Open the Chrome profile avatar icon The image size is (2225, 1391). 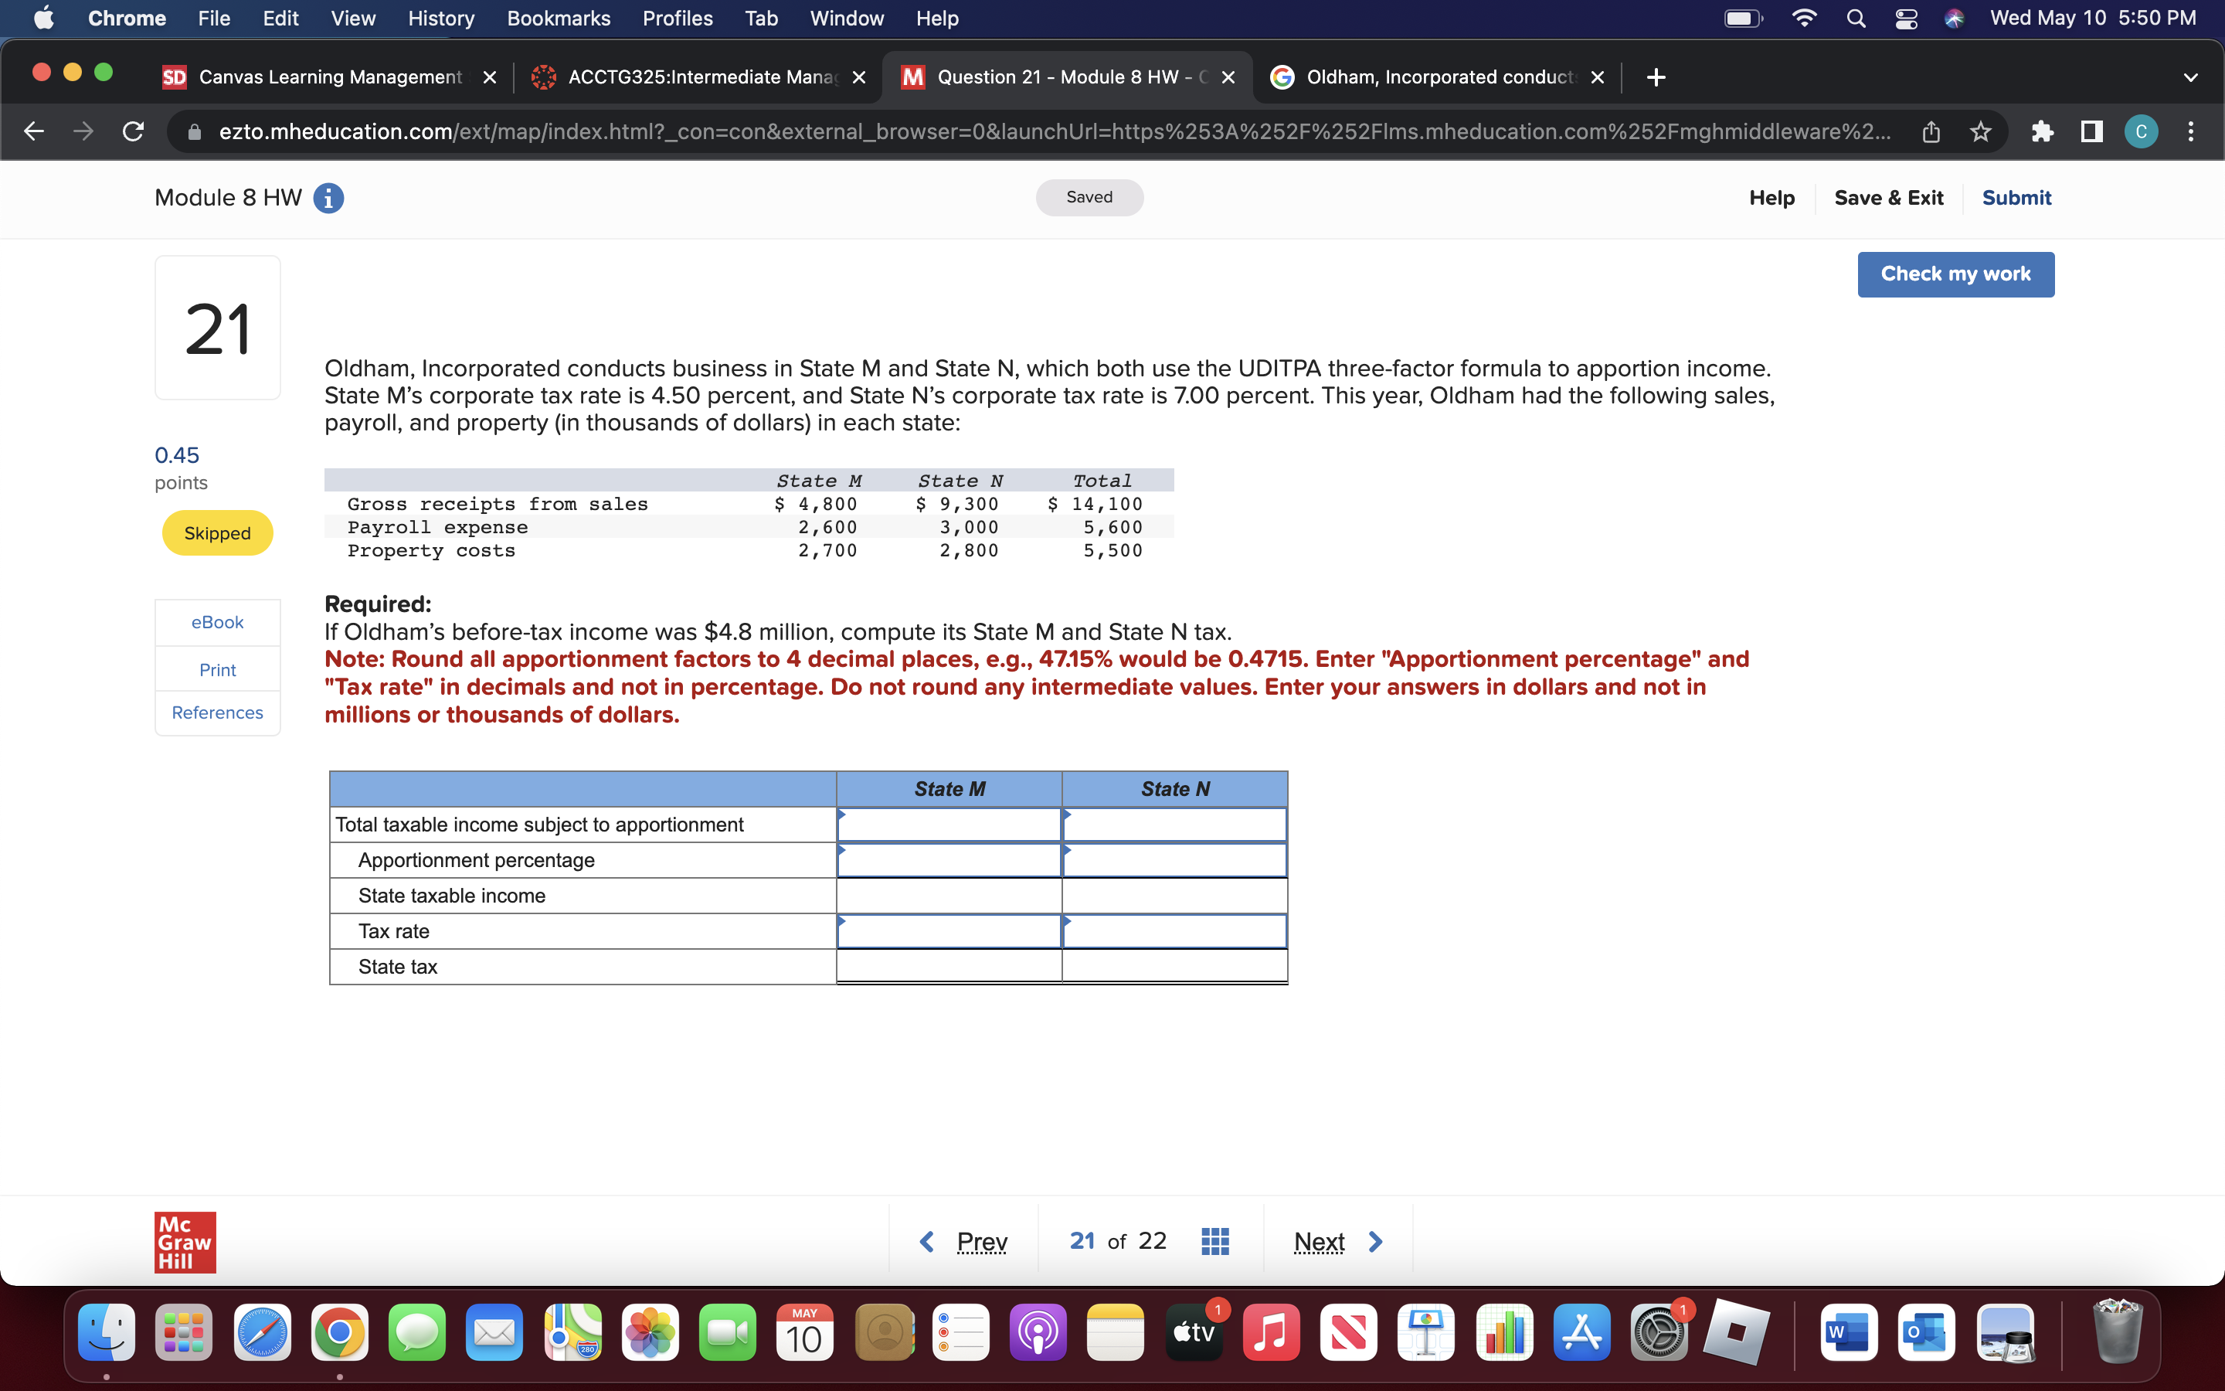coord(2141,131)
